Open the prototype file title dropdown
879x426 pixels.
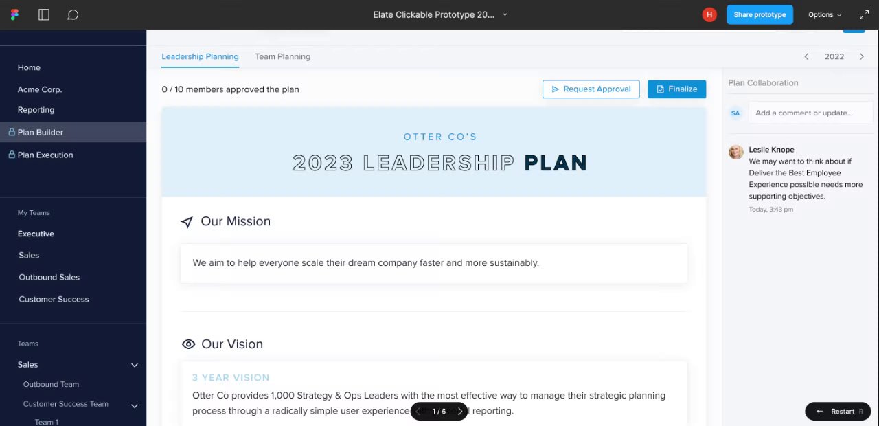click(x=505, y=14)
